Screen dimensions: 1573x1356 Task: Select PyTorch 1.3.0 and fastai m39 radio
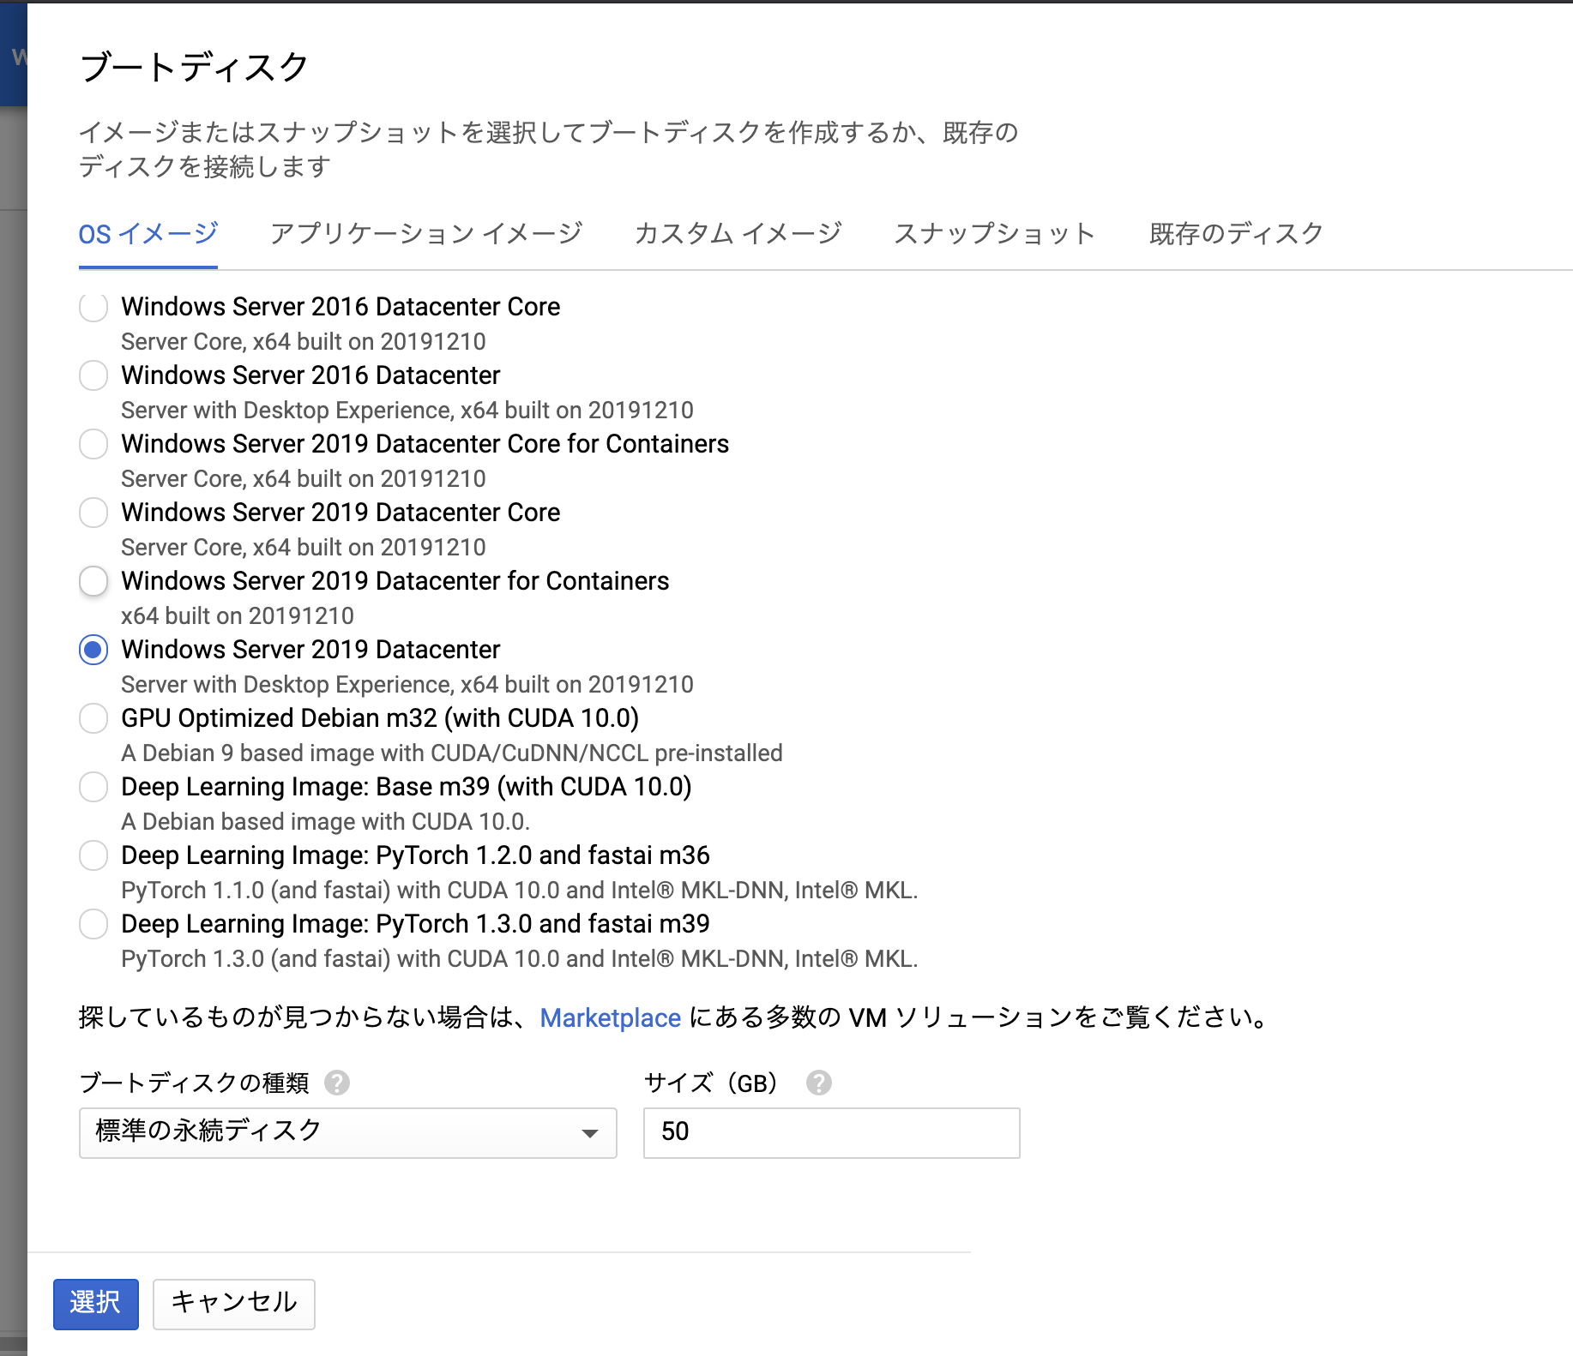(x=93, y=924)
